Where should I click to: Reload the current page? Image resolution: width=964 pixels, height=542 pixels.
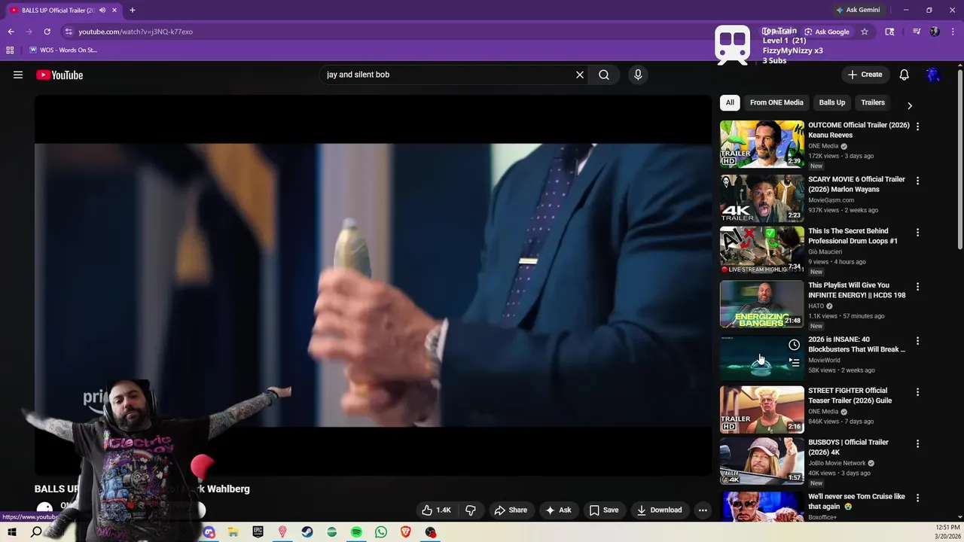(47, 32)
